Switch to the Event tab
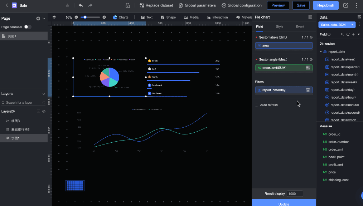This screenshot has height=206, width=363. [x=300, y=26]
